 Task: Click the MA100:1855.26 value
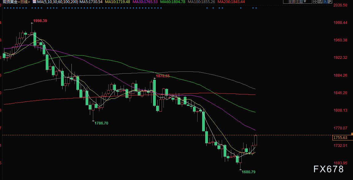point(201,2)
